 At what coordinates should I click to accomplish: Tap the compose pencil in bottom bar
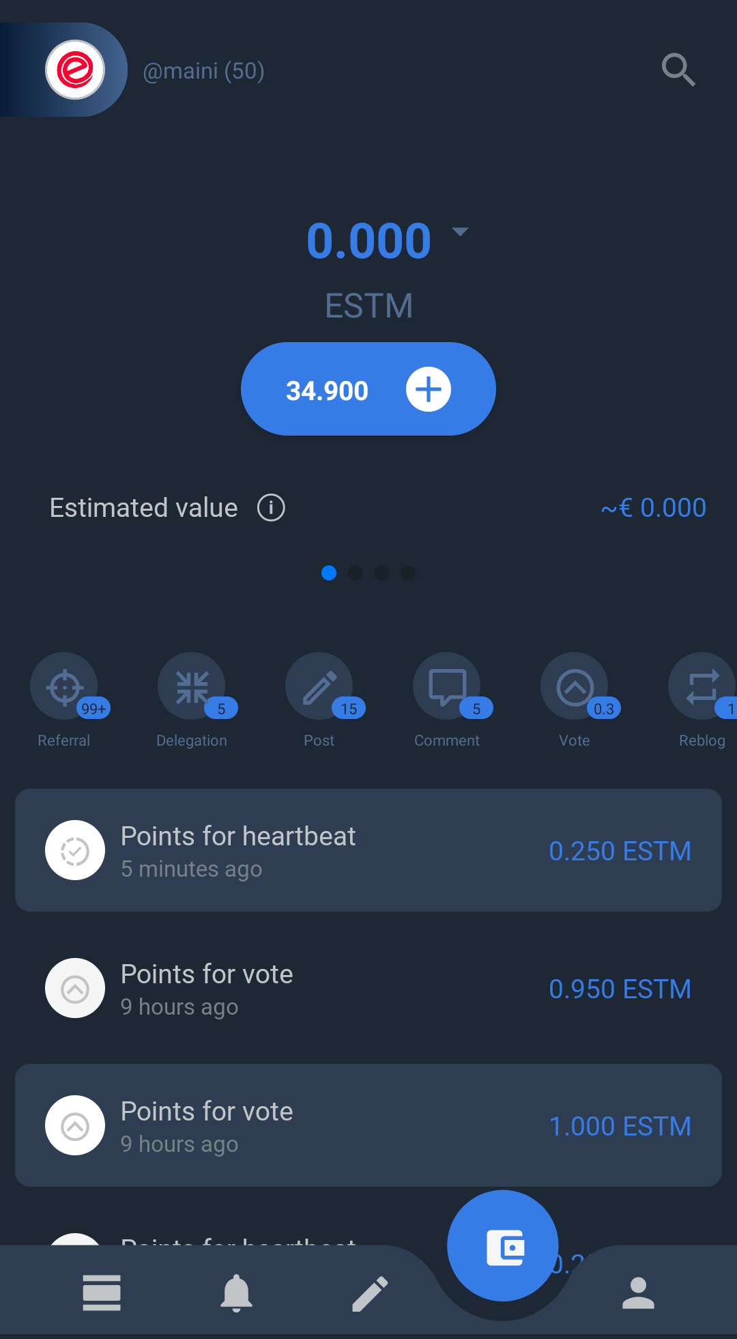(370, 1293)
